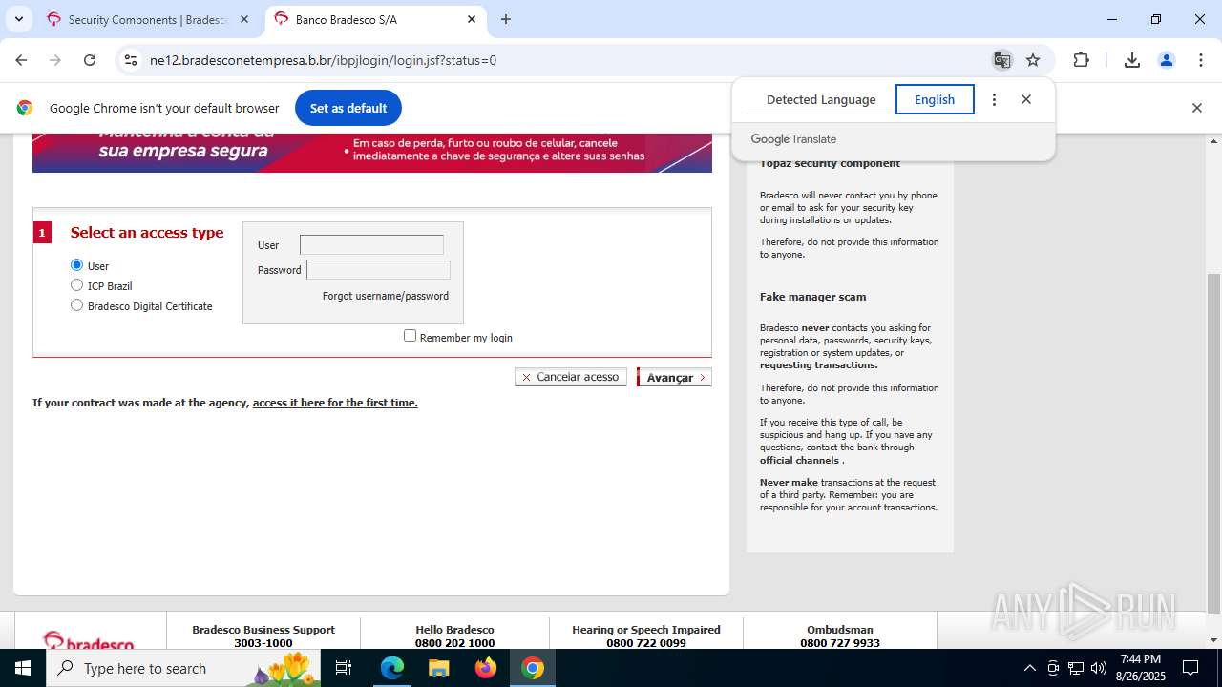Bookmark this page with the star icon
Viewport: 1222px width, 687px height.
coord(1033,60)
